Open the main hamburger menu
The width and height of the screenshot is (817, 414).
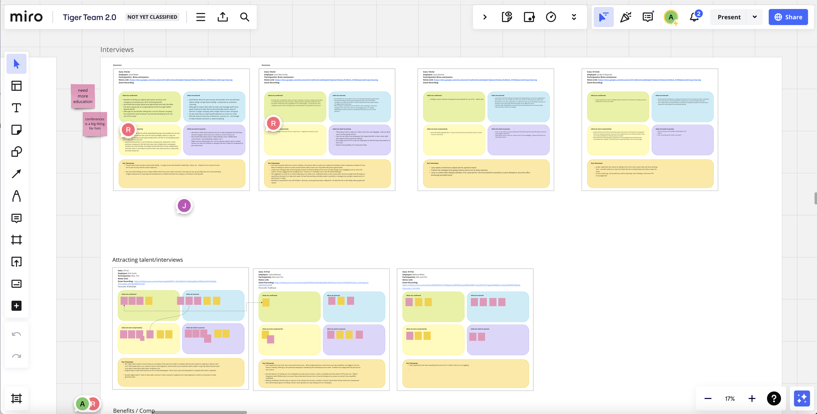(201, 17)
